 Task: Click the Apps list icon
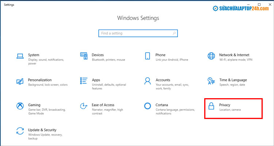(x=84, y=81)
